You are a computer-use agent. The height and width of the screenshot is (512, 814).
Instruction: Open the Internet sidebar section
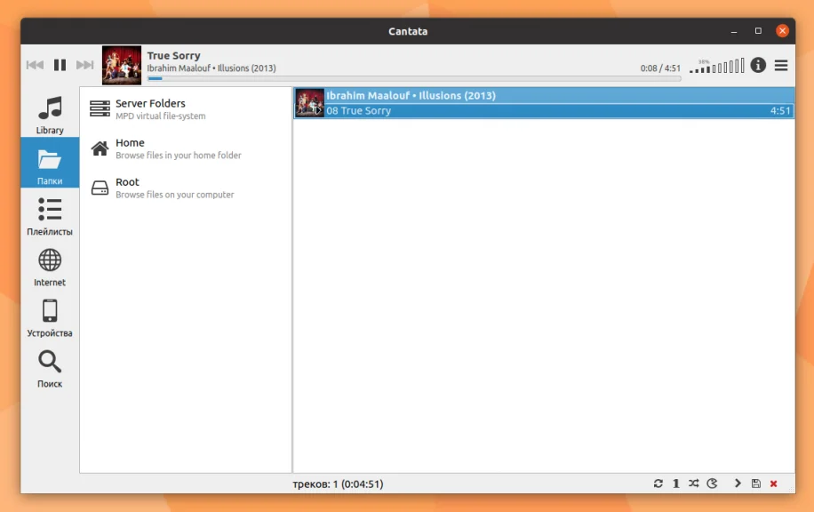click(50, 268)
